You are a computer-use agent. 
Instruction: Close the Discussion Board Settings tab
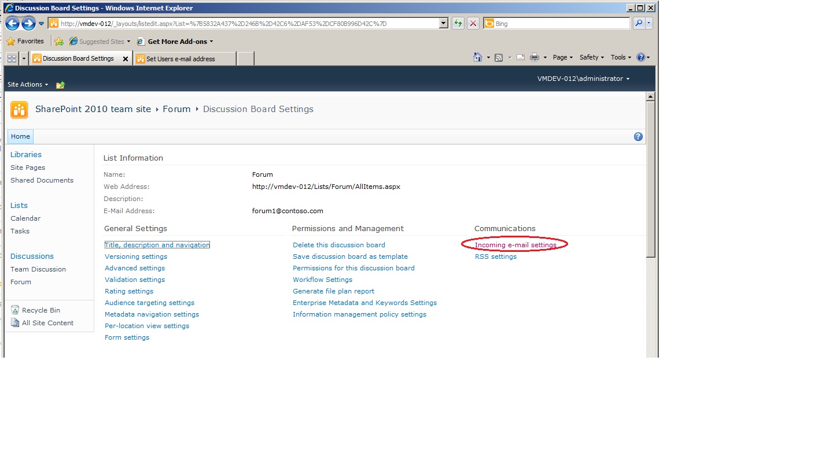tap(126, 59)
